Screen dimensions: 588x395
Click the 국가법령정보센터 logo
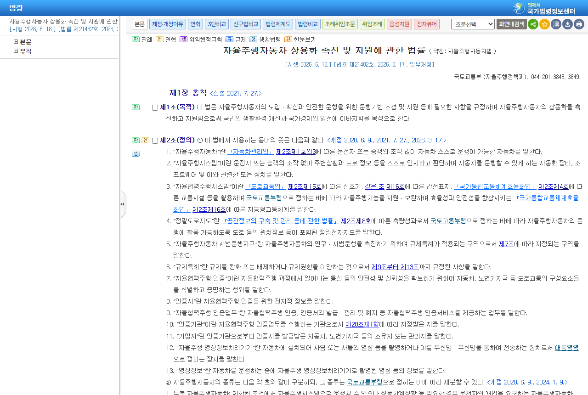tap(544, 8)
